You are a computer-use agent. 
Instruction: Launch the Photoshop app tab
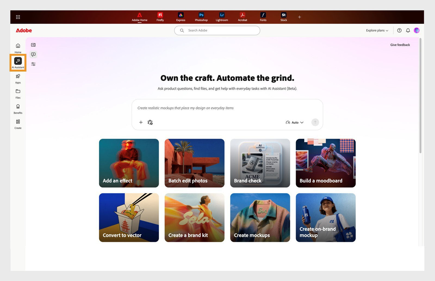(x=201, y=17)
